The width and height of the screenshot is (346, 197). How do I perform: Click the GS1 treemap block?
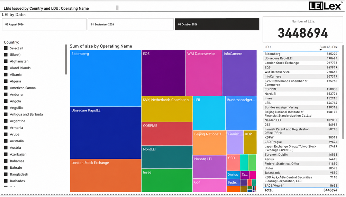point(209,185)
